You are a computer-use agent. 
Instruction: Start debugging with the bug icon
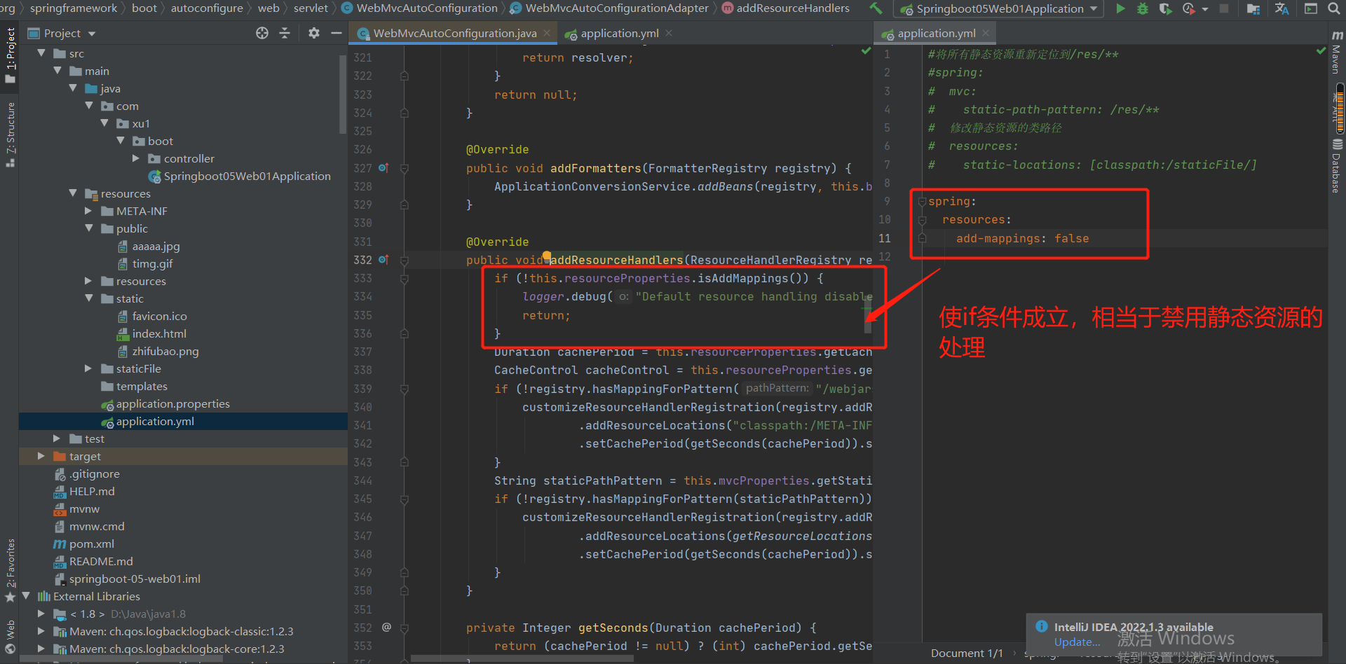(1143, 8)
